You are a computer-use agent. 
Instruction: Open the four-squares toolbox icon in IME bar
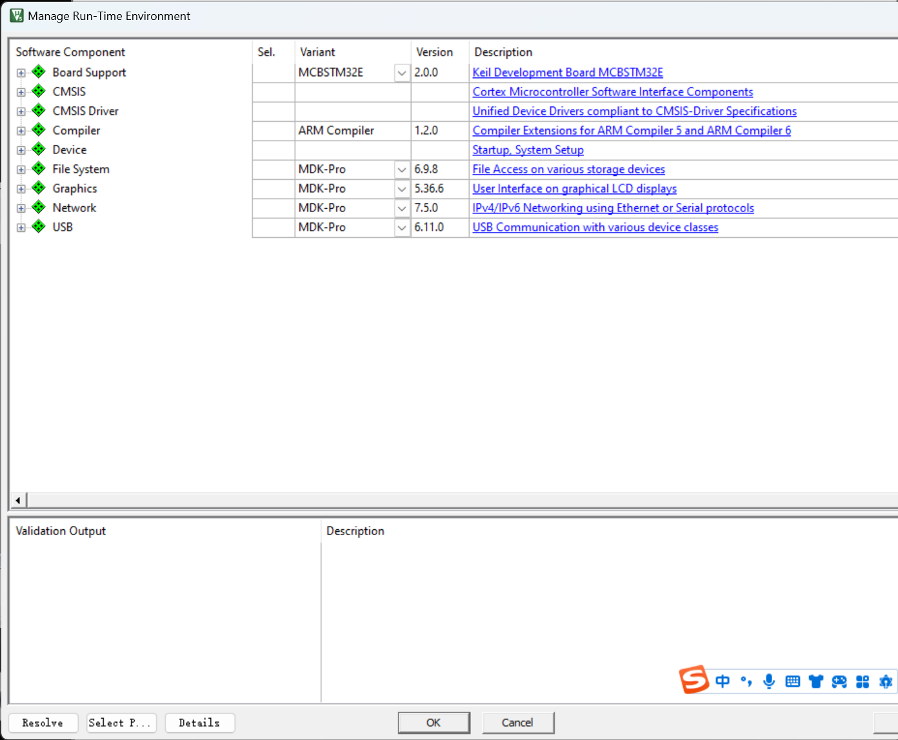pos(863,681)
